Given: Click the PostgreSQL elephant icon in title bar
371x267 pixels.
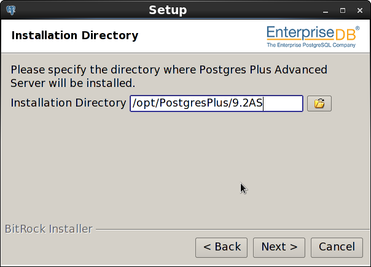Looking at the screenshot, I should coord(11,10).
